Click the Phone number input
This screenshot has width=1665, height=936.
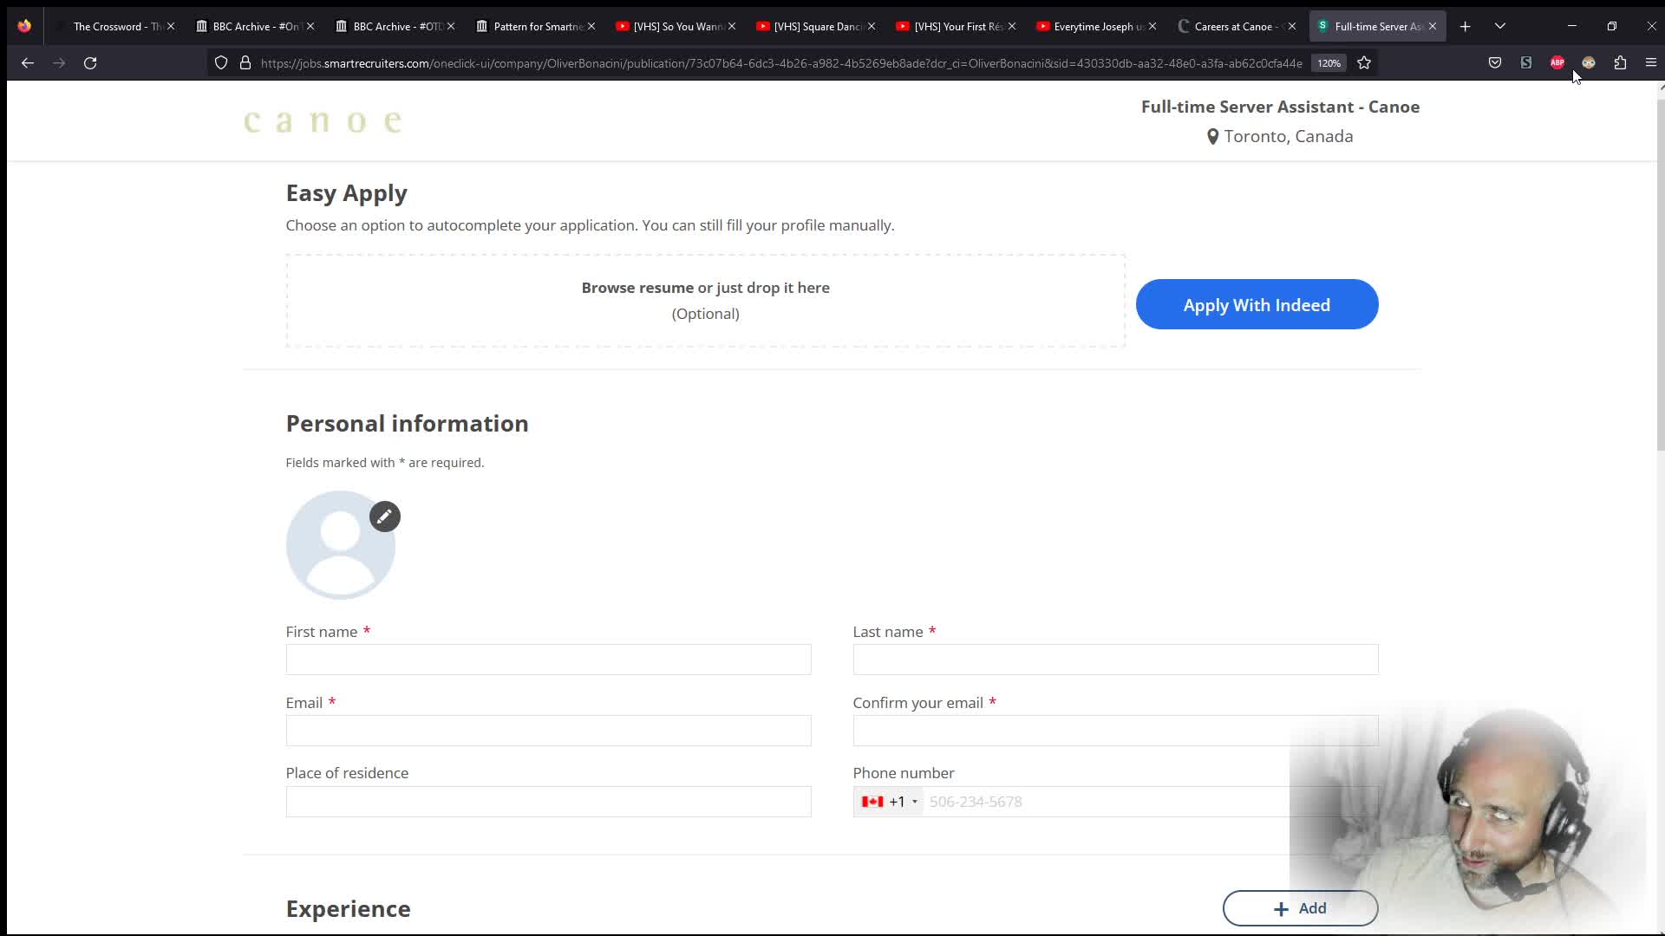1150,802
